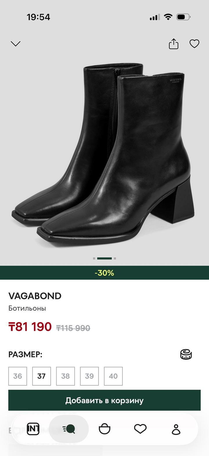This screenshot has width=209, height=456.
Task: Select size 36
Action: tap(18, 376)
